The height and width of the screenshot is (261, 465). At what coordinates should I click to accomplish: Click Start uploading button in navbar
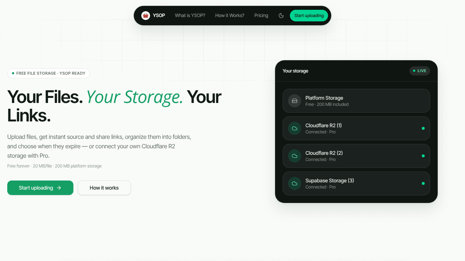point(309,16)
